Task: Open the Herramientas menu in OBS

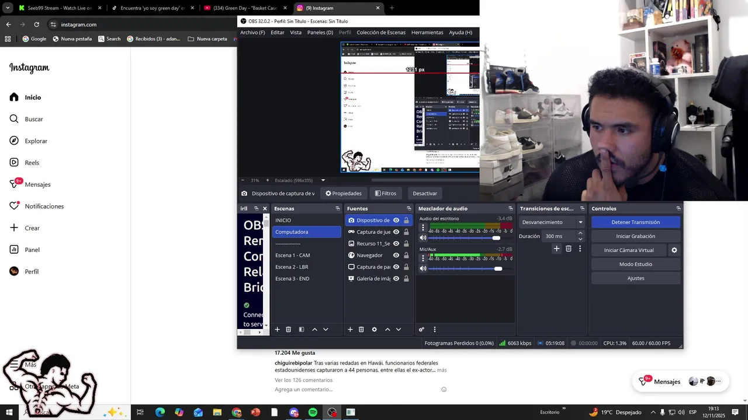Action: tap(427, 32)
